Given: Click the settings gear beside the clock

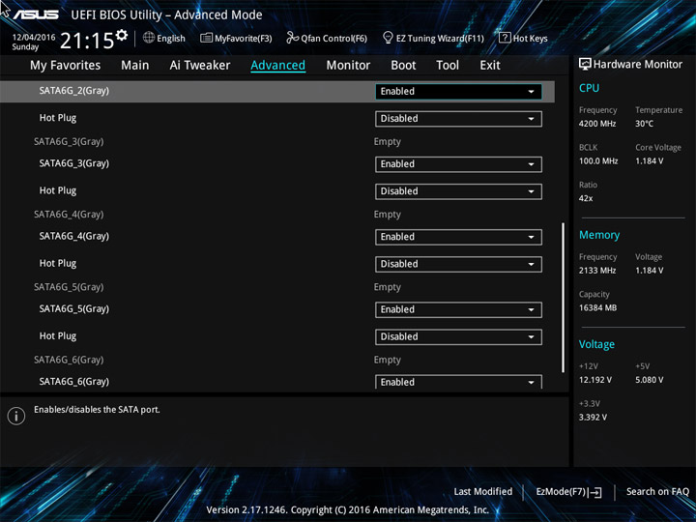Looking at the screenshot, I should click(x=121, y=35).
